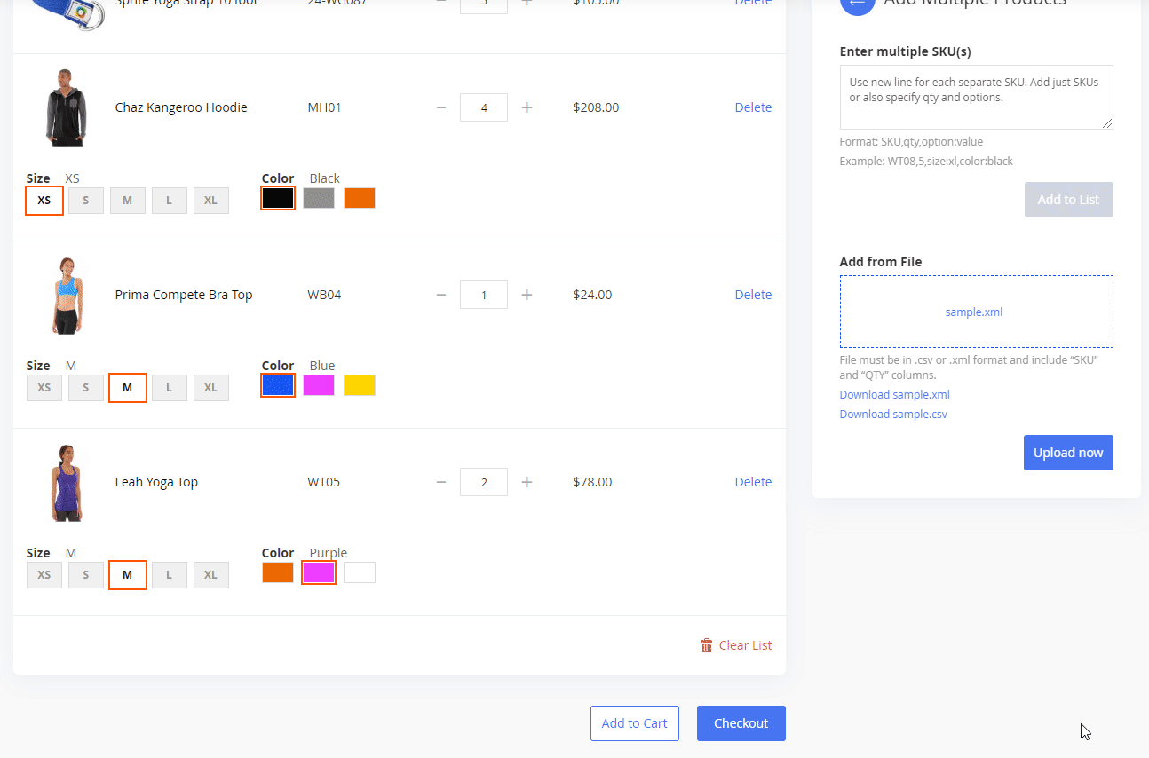Click Clear List link

745,645
